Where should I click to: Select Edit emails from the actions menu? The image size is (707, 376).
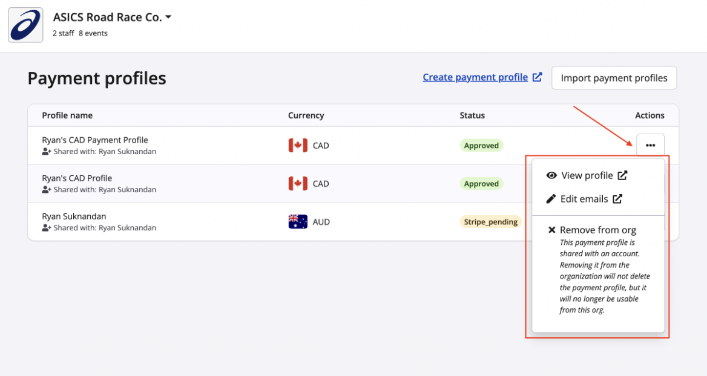coord(584,199)
